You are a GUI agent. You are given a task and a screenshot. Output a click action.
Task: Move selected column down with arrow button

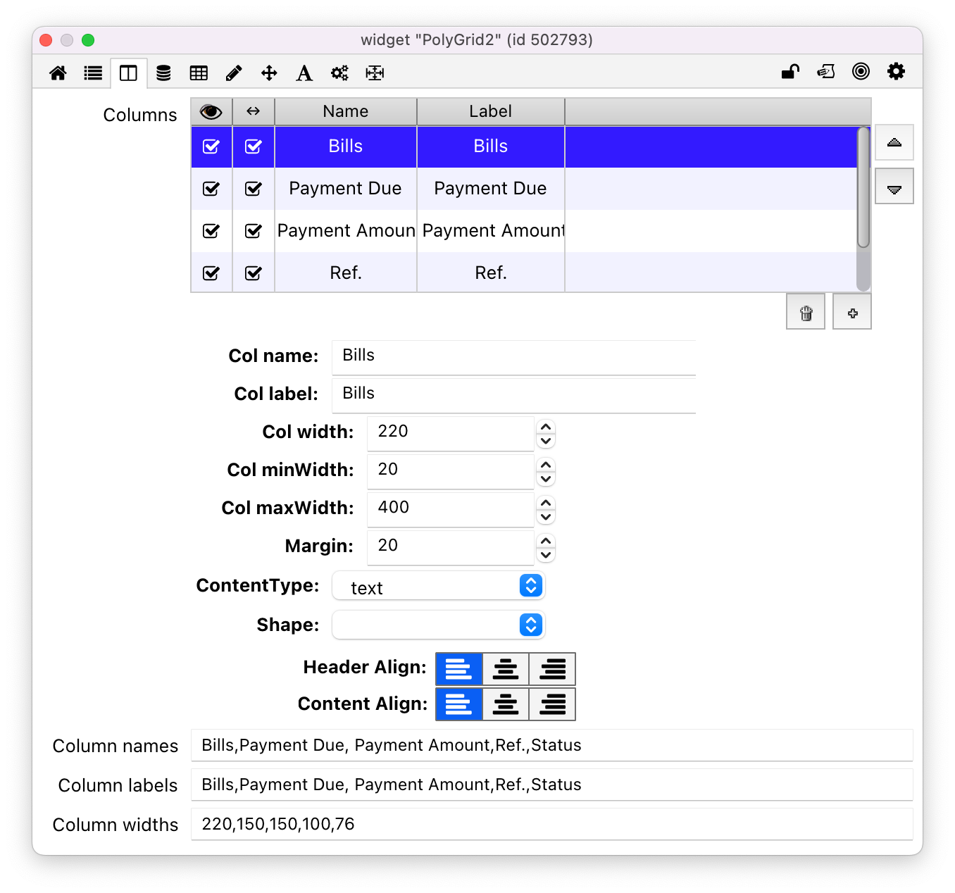[x=894, y=187]
